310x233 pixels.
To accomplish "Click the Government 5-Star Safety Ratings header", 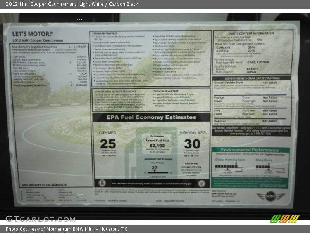I will point(251,78).
